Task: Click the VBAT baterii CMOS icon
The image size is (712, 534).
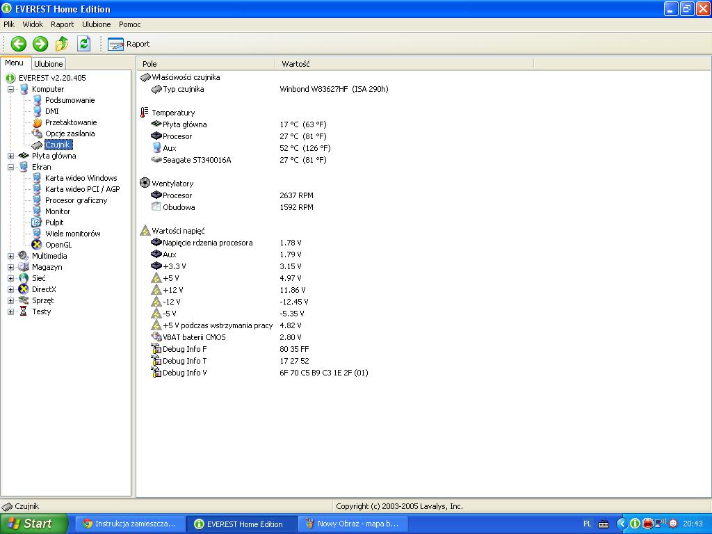Action: pos(156,337)
